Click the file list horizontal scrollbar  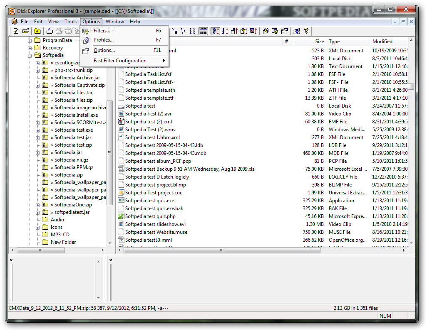(x=222, y=250)
